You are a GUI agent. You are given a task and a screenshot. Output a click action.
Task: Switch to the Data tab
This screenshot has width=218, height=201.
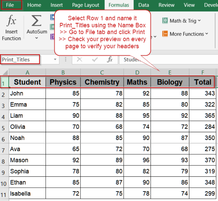[x=144, y=5]
